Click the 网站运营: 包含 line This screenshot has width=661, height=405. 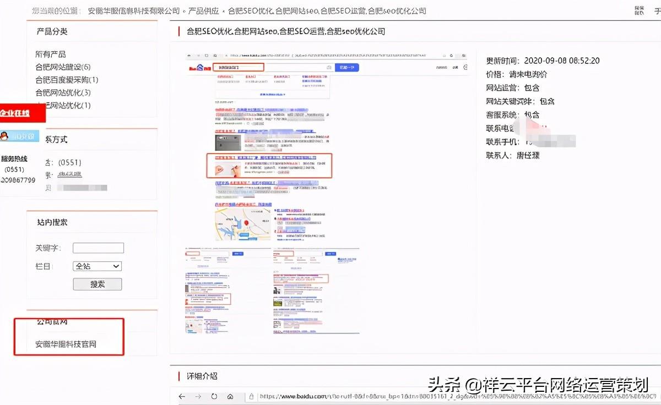pyautogui.click(x=513, y=87)
